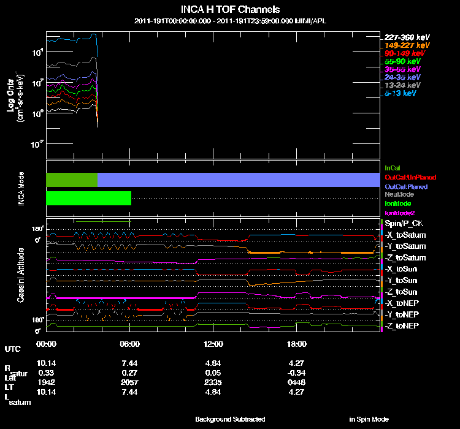The height and width of the screenshot is (429, 460).
Task: Click the InCal mode legend label
Action: pyautogui.click(x=393, y=167)
